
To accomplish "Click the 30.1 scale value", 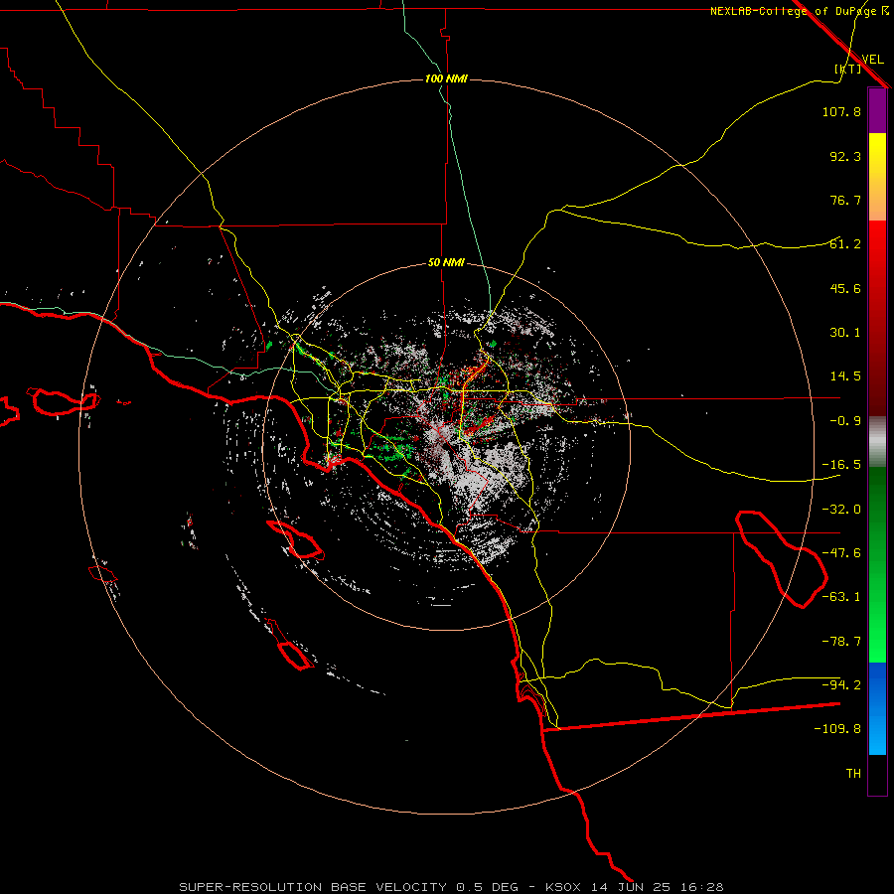I will click(845, 333).
